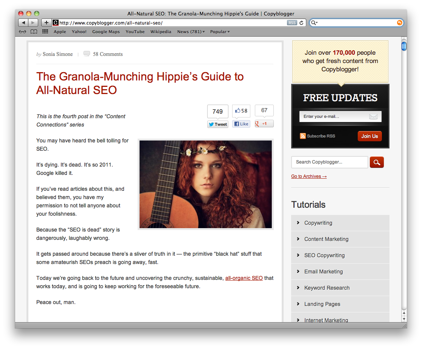This screenshot has height=349, width=422.
Task: Follow the Go to Archives link
Action: tap(309, 176)
